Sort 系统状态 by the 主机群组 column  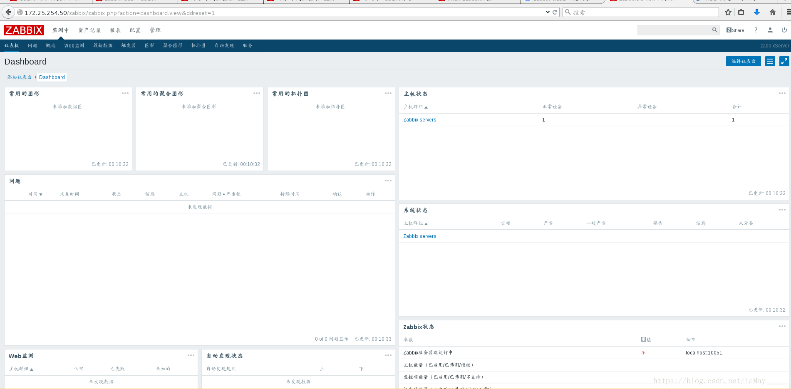click(x=416, y=223)
